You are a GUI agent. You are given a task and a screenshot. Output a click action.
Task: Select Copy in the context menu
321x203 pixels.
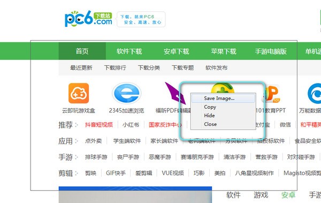pyautogui.click(x=223, y=107)
